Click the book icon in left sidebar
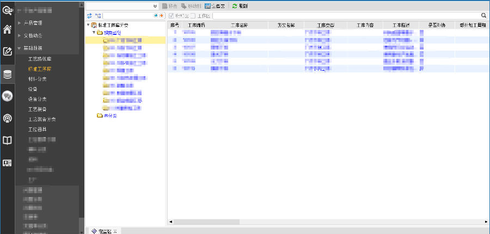Screen dimensions: 490x234 [7, 140]
